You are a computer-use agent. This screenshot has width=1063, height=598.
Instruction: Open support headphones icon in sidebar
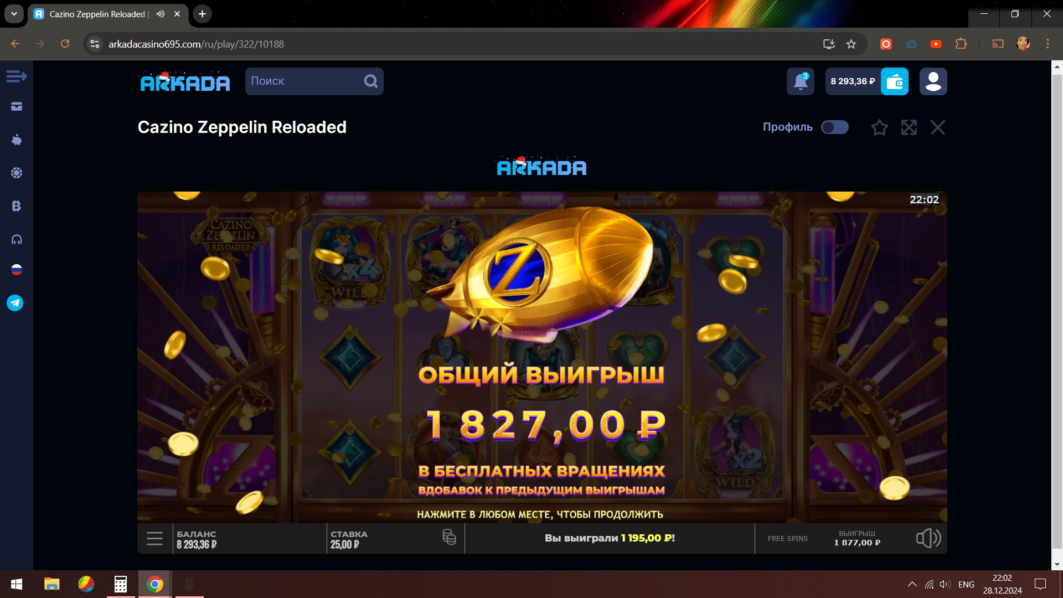point(17,239)
